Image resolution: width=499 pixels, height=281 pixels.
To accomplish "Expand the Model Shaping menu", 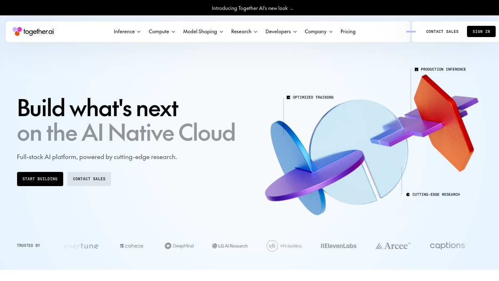I will pos(203,32).
